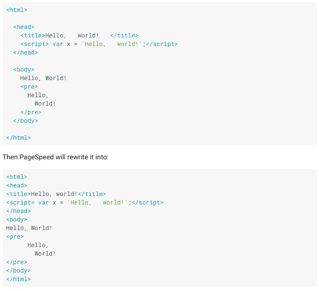Click the unindented opening body tag in rewritten block

tap(16, 220)
